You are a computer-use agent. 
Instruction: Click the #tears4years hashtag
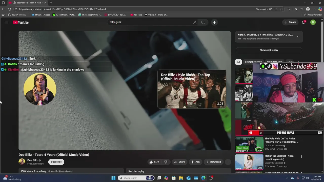pyautogui.click(x=66, y=171)
